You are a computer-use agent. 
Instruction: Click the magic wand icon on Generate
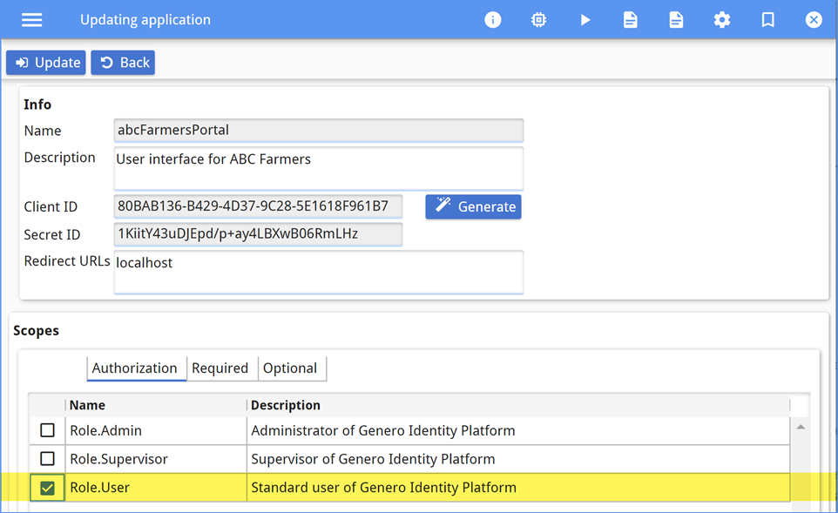tap(444, 206)
